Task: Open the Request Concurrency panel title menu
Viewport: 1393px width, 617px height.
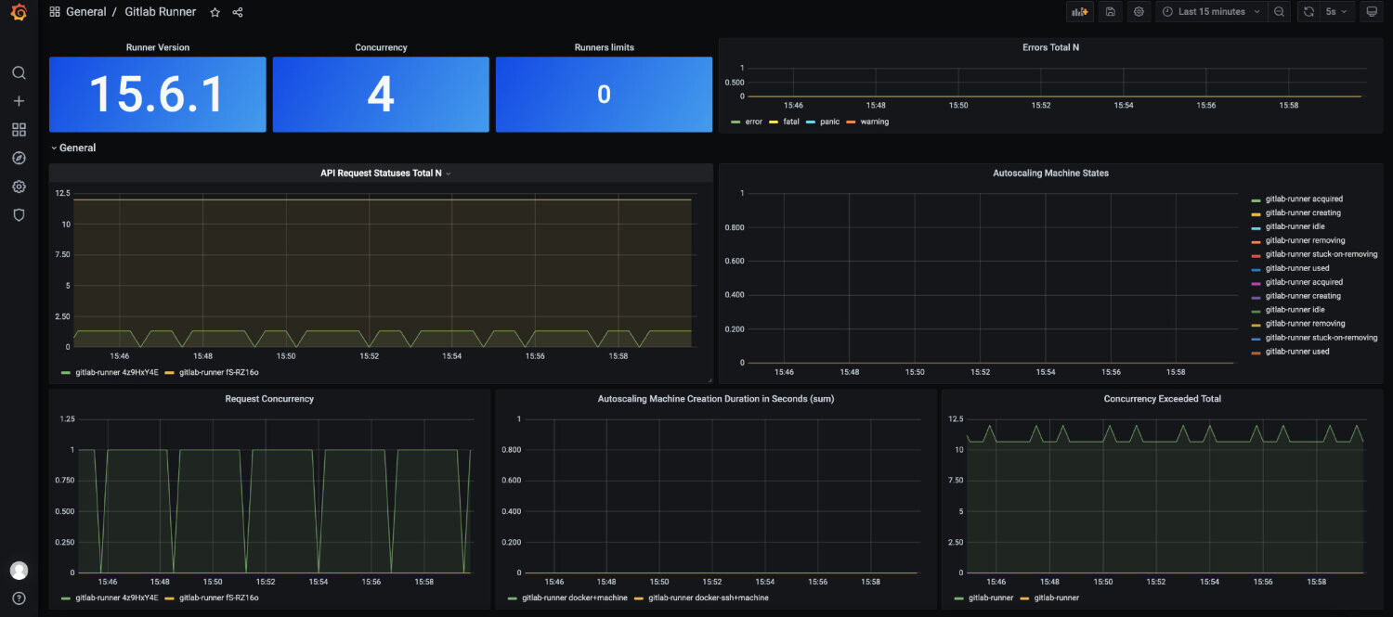Action: click(269, 399)
